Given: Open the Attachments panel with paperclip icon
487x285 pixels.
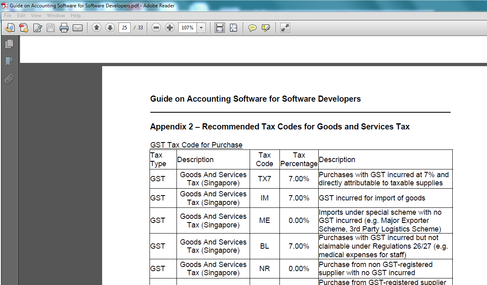Looking at the screenshot, I should pos(9,79).
